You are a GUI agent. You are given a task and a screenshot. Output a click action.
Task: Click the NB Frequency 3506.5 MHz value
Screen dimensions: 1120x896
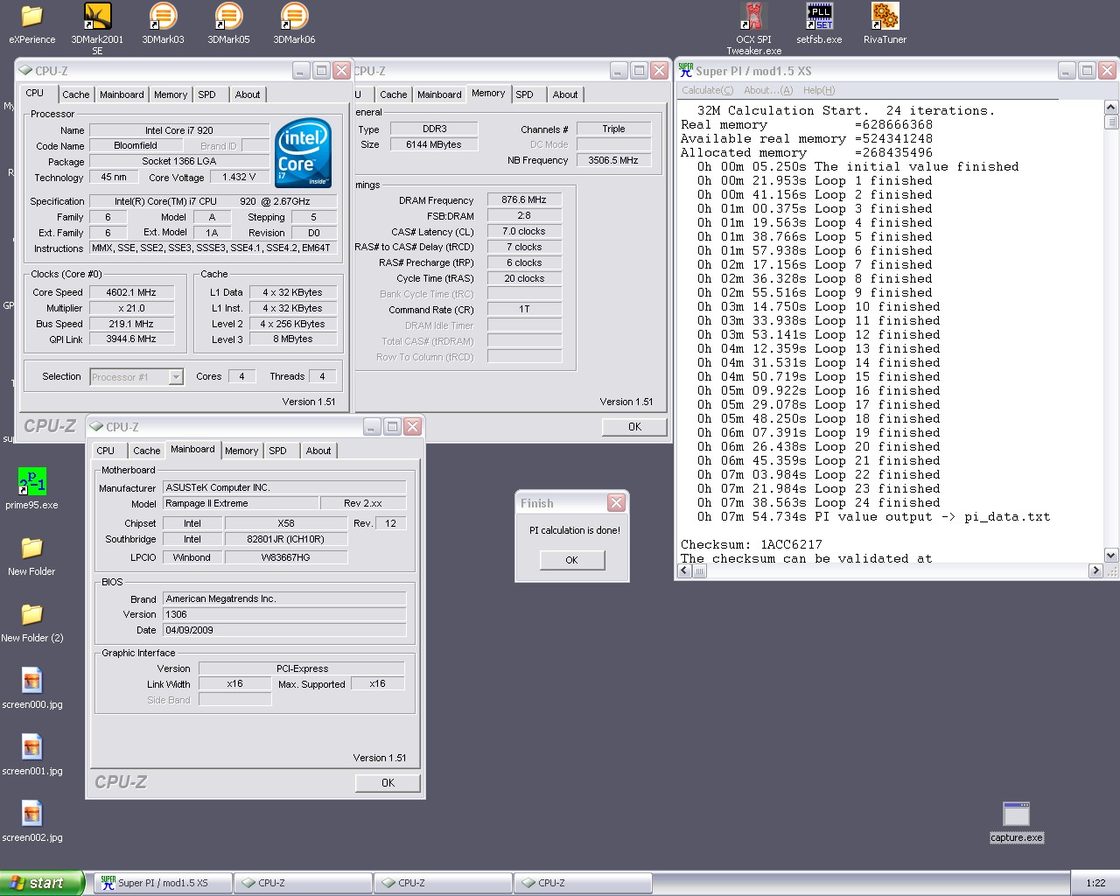(612, 160)
